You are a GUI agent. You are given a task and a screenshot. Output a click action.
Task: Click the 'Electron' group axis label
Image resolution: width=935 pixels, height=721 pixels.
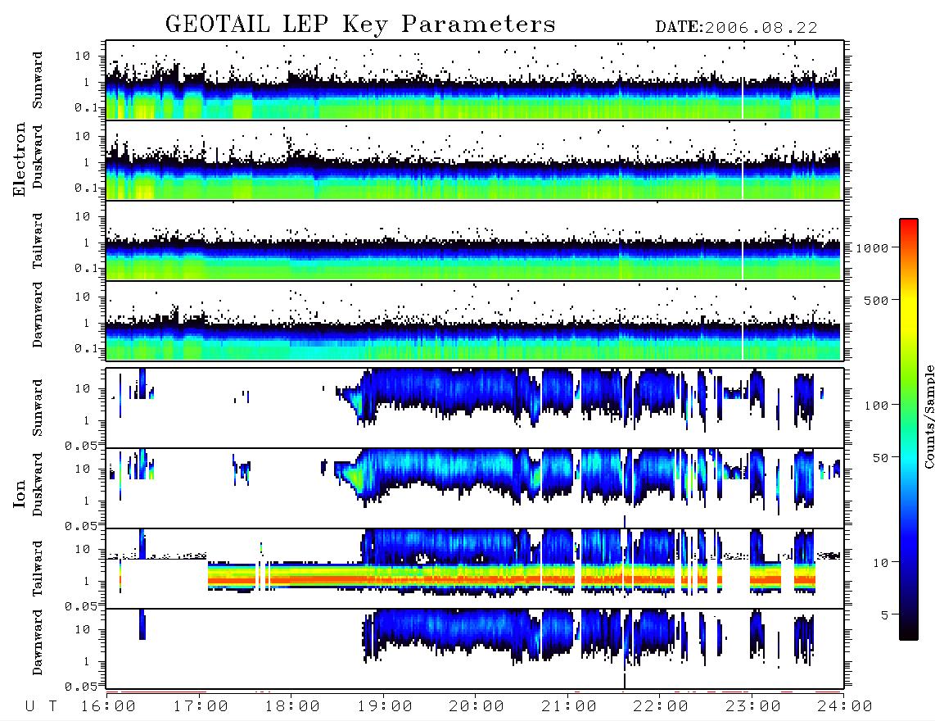[19, 159]
